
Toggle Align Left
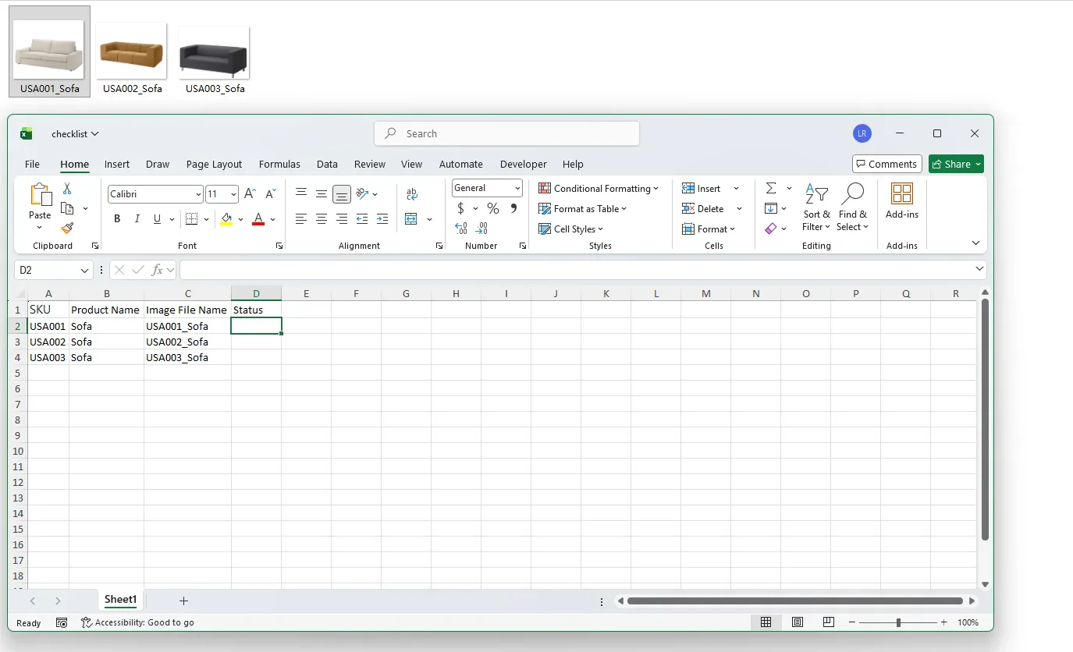coord(301,219)
